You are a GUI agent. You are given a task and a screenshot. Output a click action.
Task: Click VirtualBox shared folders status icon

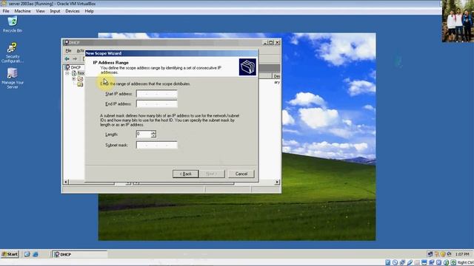pyautogui.click(x=417, y=263)
